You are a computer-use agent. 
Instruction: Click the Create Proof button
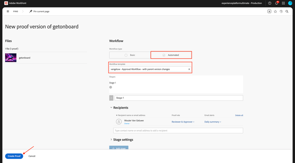pos(14,156)
